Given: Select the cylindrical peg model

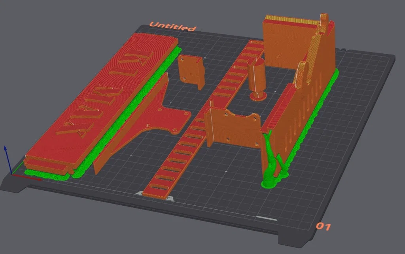Looking at the screenshot, I should 257,79.
